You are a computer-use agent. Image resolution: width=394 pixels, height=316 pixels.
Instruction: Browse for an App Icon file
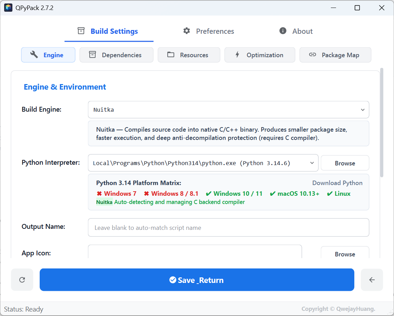(345, 253)
